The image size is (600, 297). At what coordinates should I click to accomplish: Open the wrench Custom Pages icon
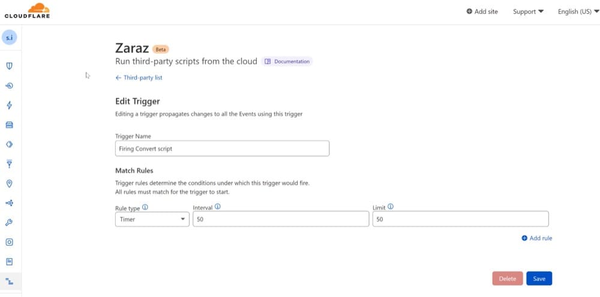(9, 223)
